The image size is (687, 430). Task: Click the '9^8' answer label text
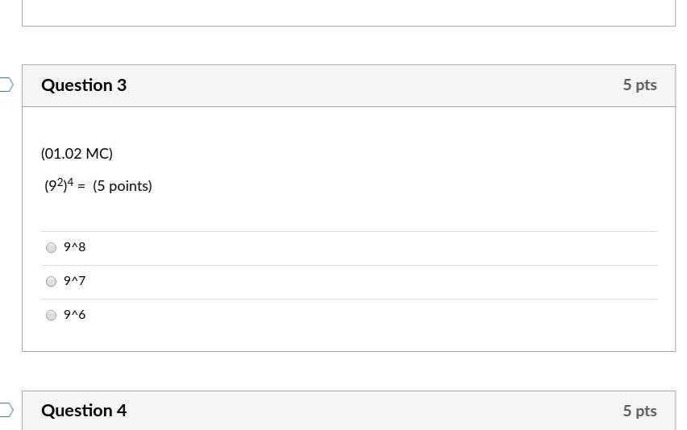(x=75, y=247)
